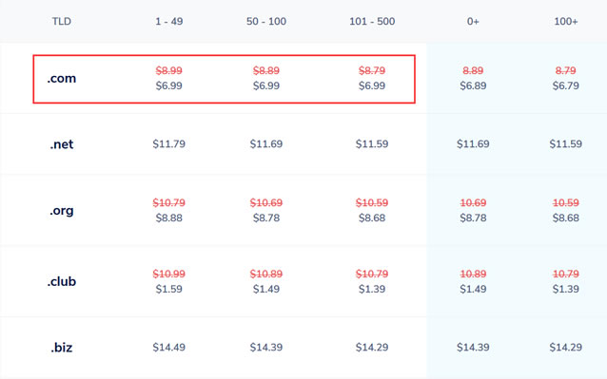Click the 50 - 100 column header
607x379 pixels.
(266, 21)
